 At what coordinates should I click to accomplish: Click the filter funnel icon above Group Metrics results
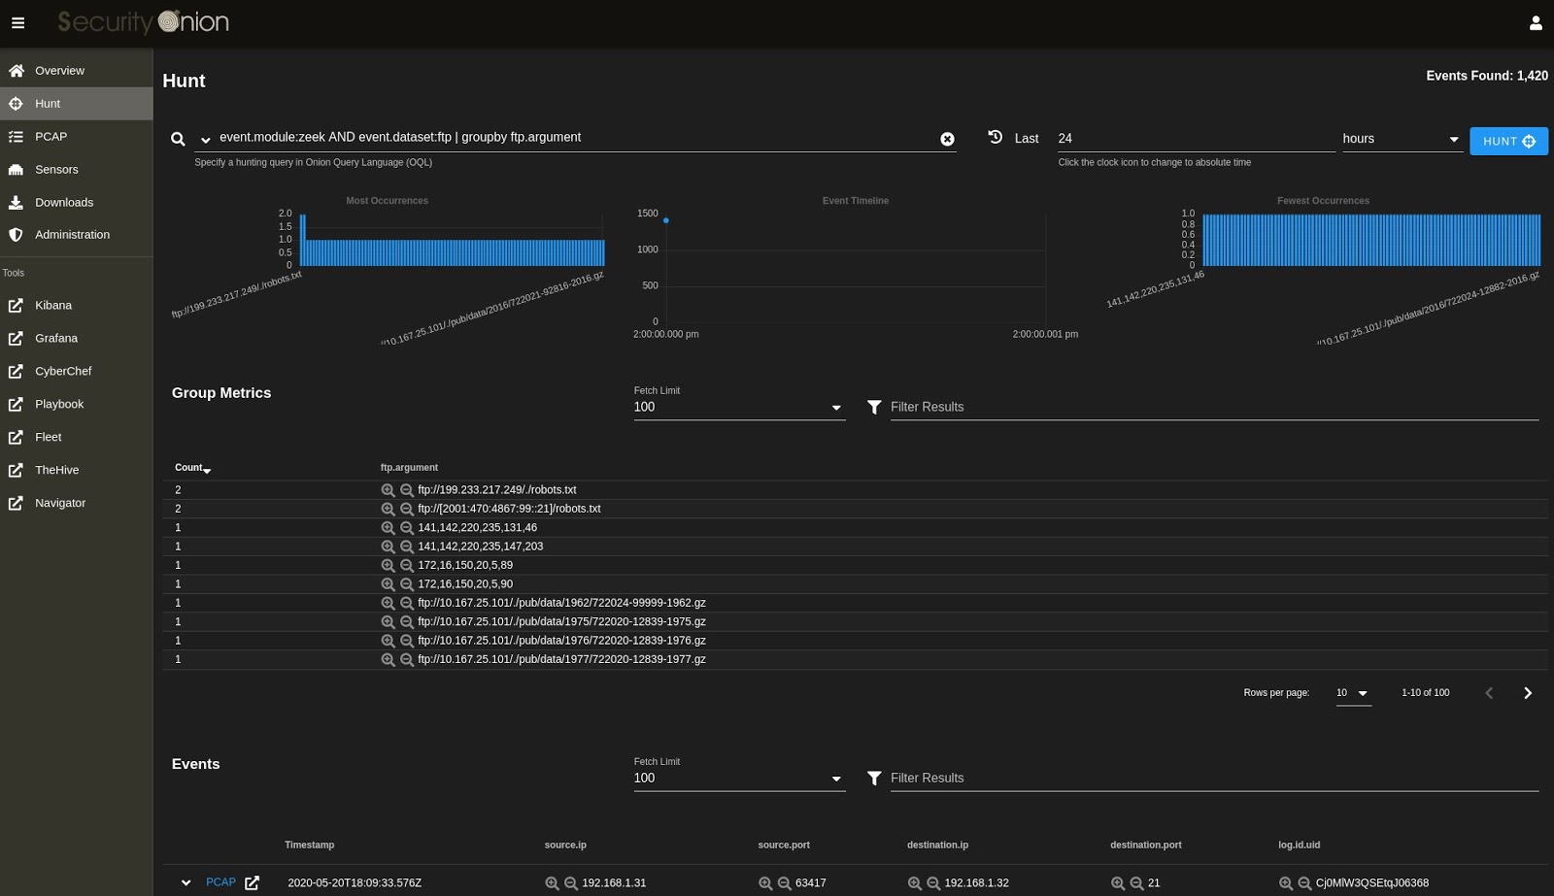pos(874,407)
